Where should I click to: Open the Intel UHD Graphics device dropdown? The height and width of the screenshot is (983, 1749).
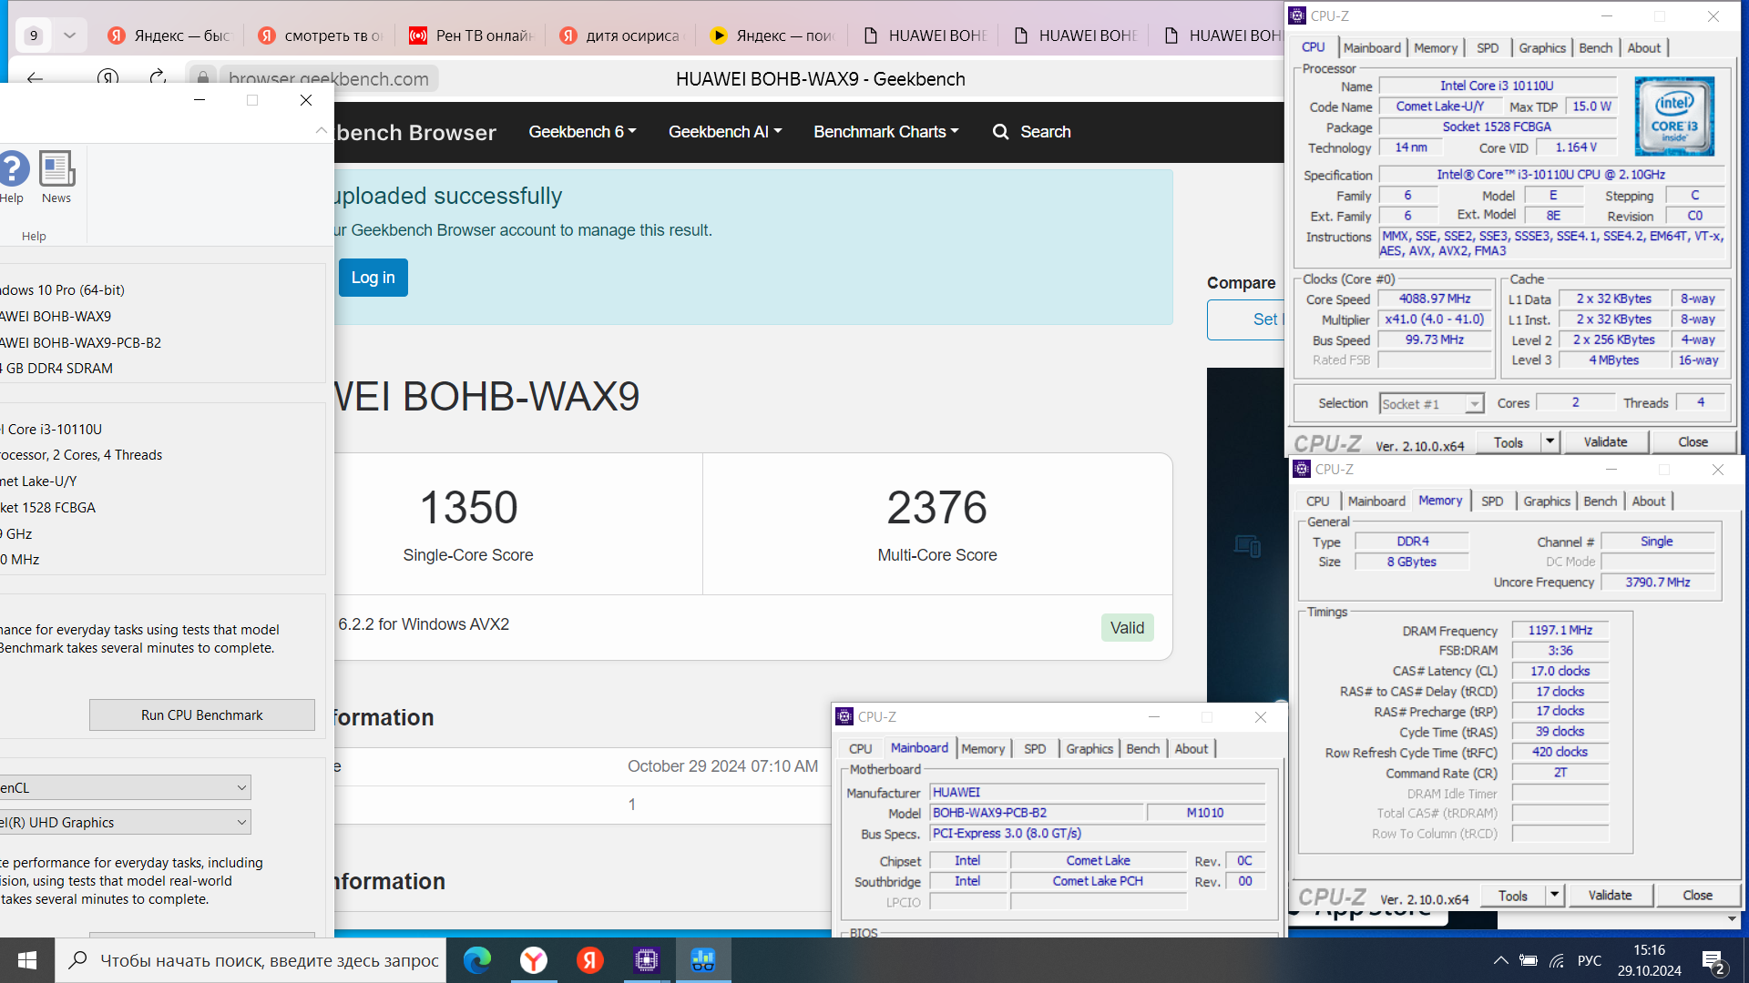pos(126,822)
